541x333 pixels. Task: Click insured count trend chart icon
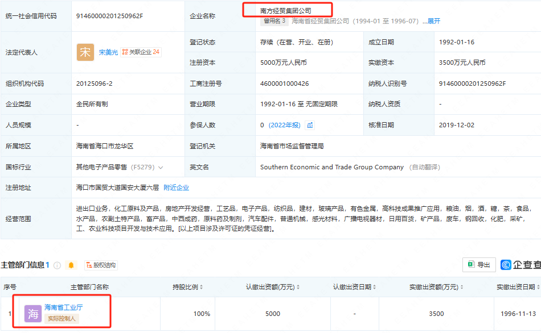[x=310, y=125]
